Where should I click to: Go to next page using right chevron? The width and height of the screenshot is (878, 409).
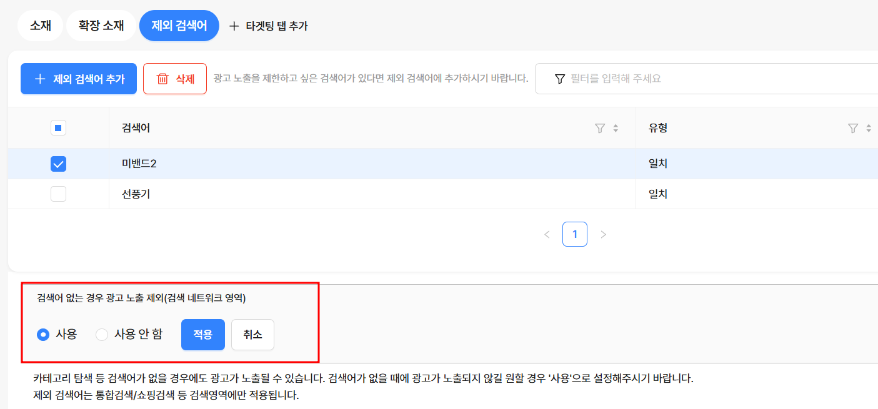(x=603, y=235)
